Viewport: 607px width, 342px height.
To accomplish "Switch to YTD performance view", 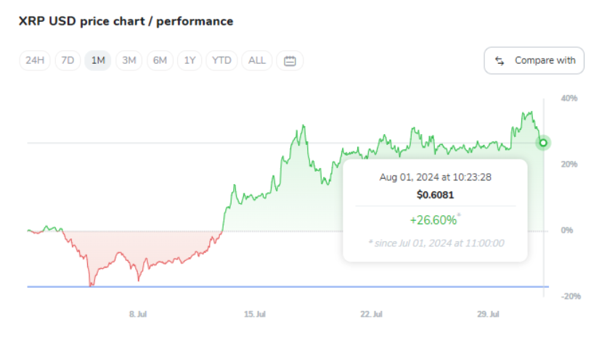I will click(x=221, y=61).
